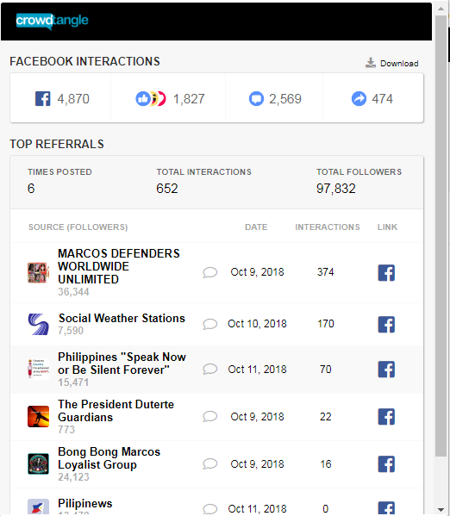This screenshot has height=516, width=450.
Task: Open Facebook link for President Duterte Guardians
Action: click(386, 417)
